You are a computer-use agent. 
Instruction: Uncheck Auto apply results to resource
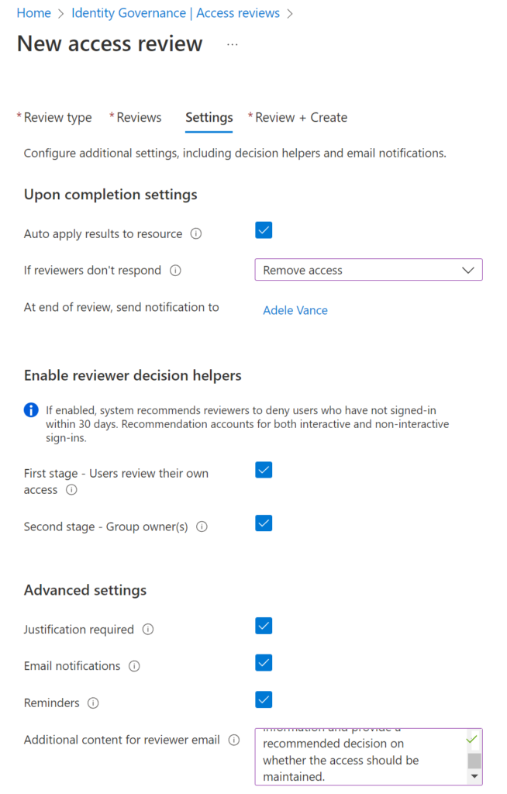pyautogui.click(x=264, y=230)
